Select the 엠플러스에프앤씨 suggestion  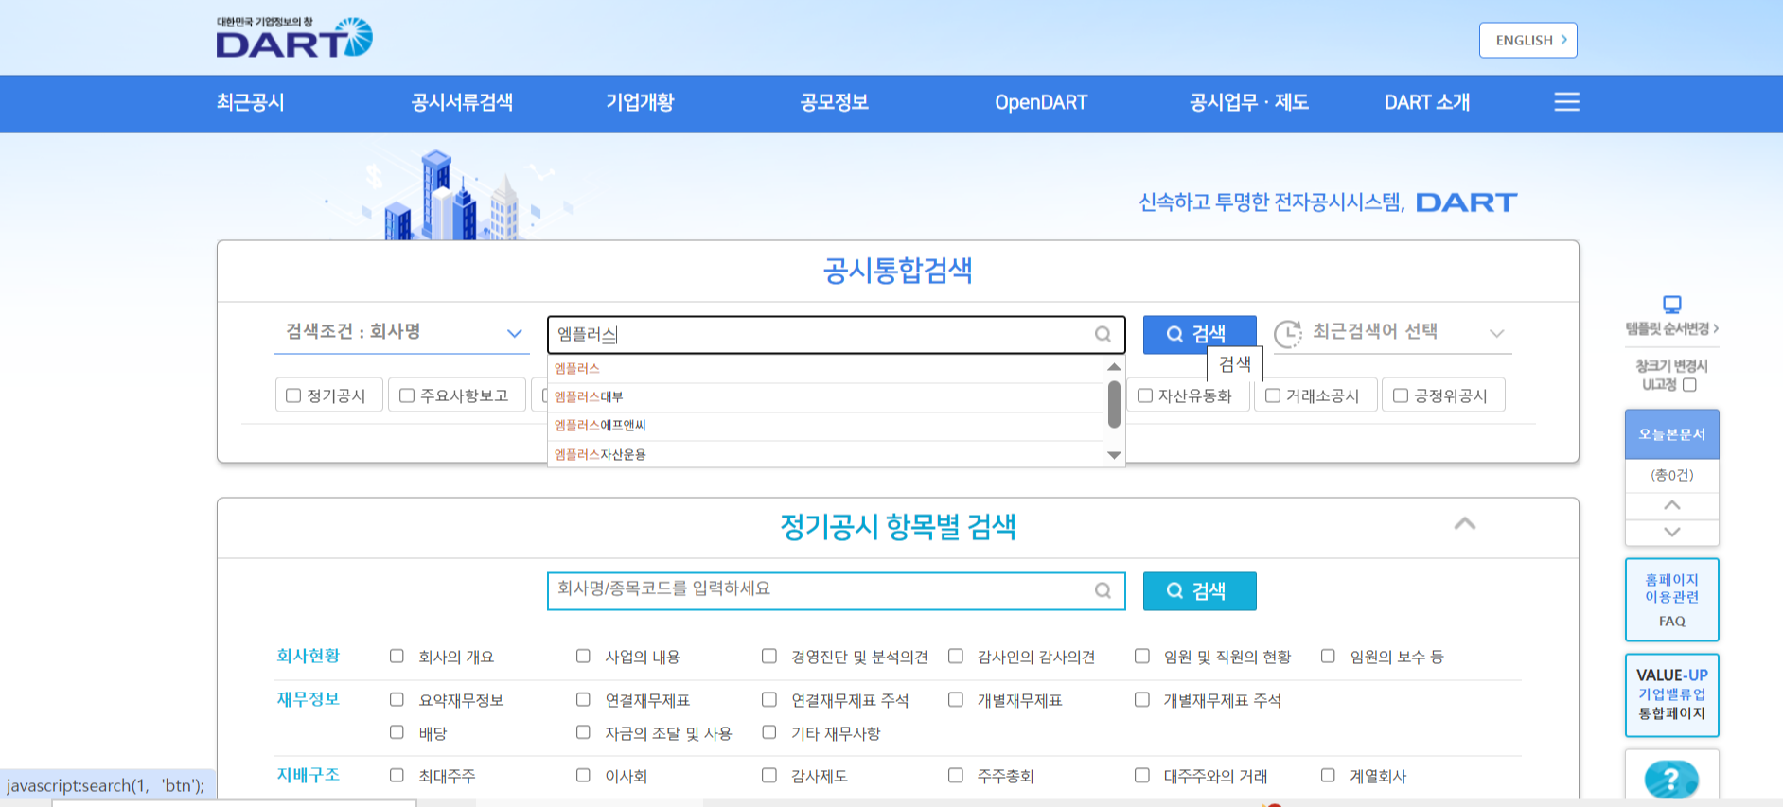tap(826, 426)
